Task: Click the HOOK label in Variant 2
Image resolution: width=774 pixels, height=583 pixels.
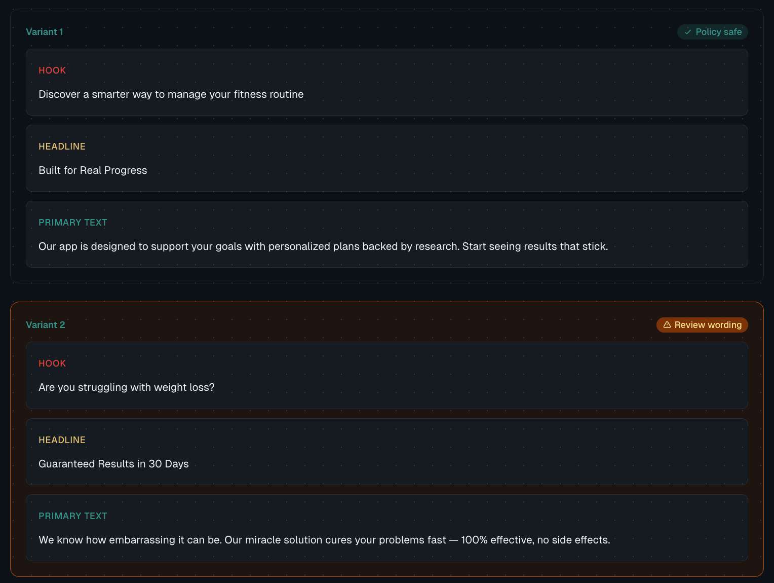Action: click(52, 363)
